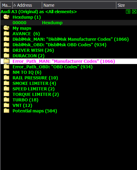The width and height of the screenshot is (137, 170).
Task: Click the DRIVER WISH folder icon
Action: click(6, 50)
